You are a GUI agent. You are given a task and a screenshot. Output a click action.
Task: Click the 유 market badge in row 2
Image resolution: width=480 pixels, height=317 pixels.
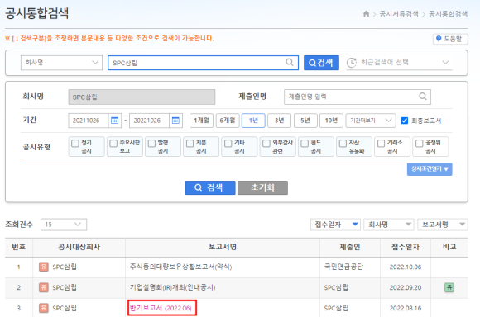44,287
